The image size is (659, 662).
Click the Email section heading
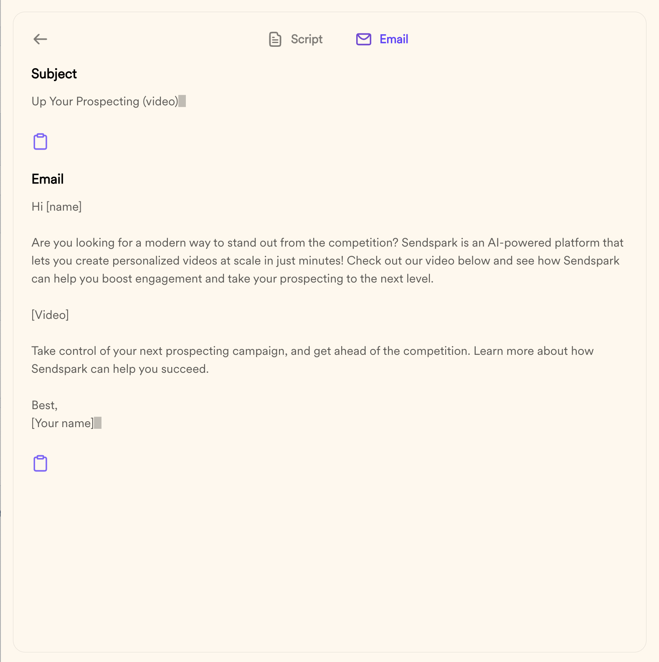(x=47, y=179)
